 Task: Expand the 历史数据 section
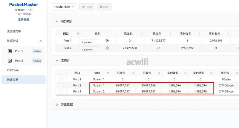click(x=57, y=104)
